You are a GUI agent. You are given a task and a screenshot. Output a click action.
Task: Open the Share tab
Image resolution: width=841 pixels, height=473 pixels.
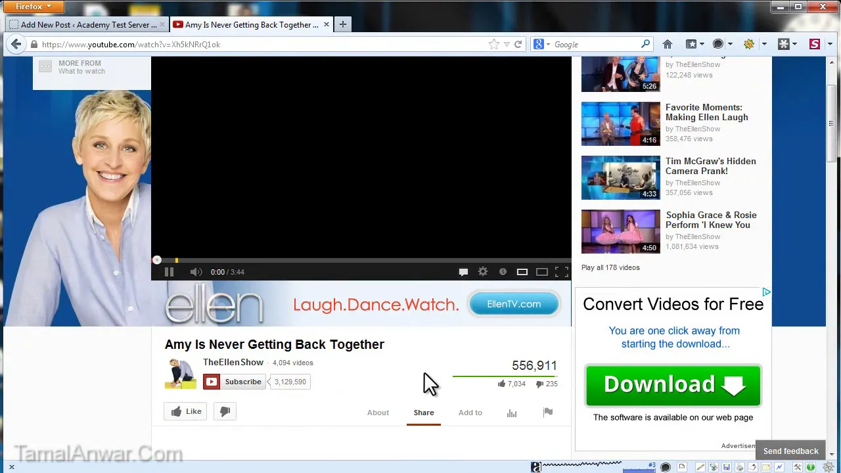point(424,413)
